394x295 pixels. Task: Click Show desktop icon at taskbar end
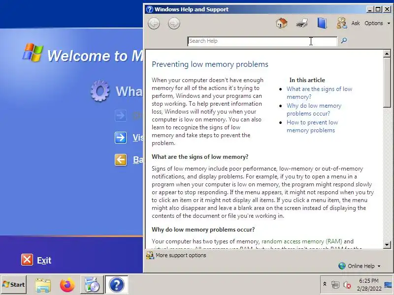click(x=389, y=285)
